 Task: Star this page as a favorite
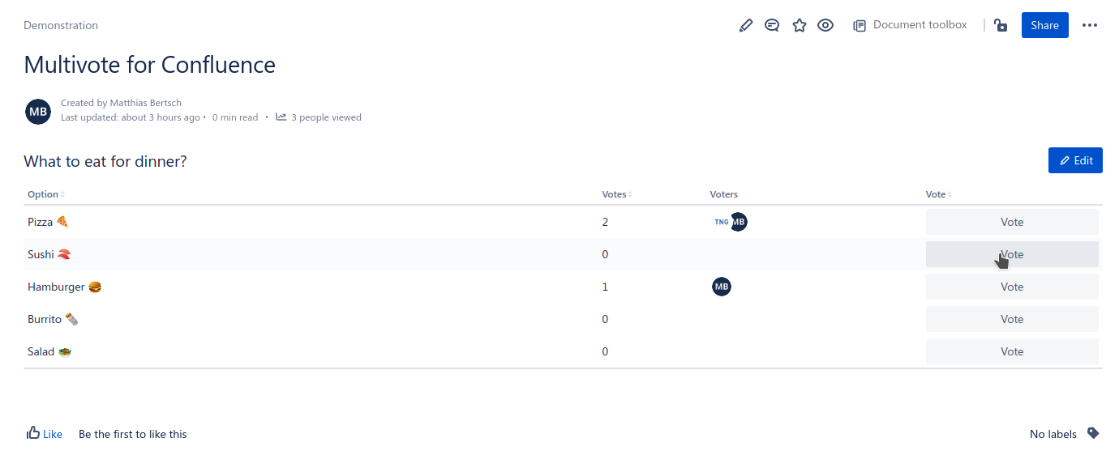(799, 25)
